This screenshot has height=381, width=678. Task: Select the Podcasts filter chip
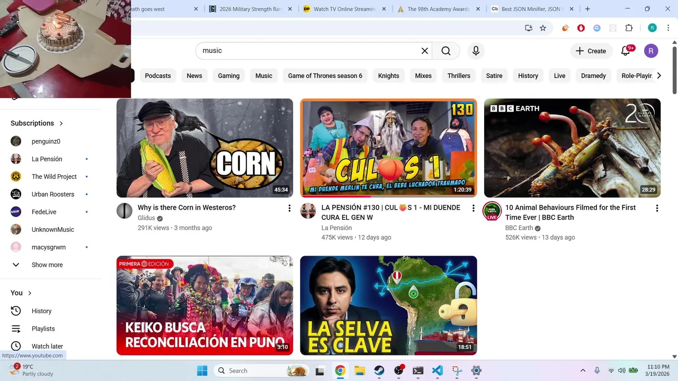(x=158, y=76)
